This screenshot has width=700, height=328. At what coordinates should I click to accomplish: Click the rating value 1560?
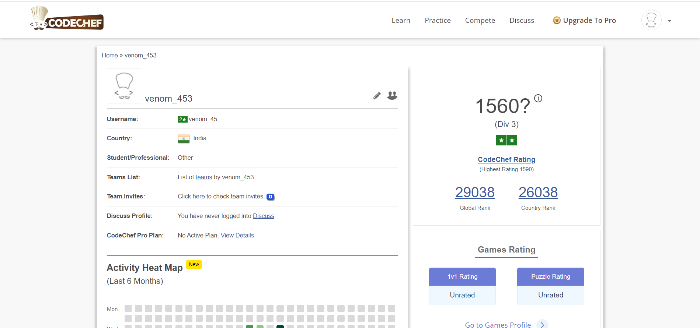(x=503, y=106)
